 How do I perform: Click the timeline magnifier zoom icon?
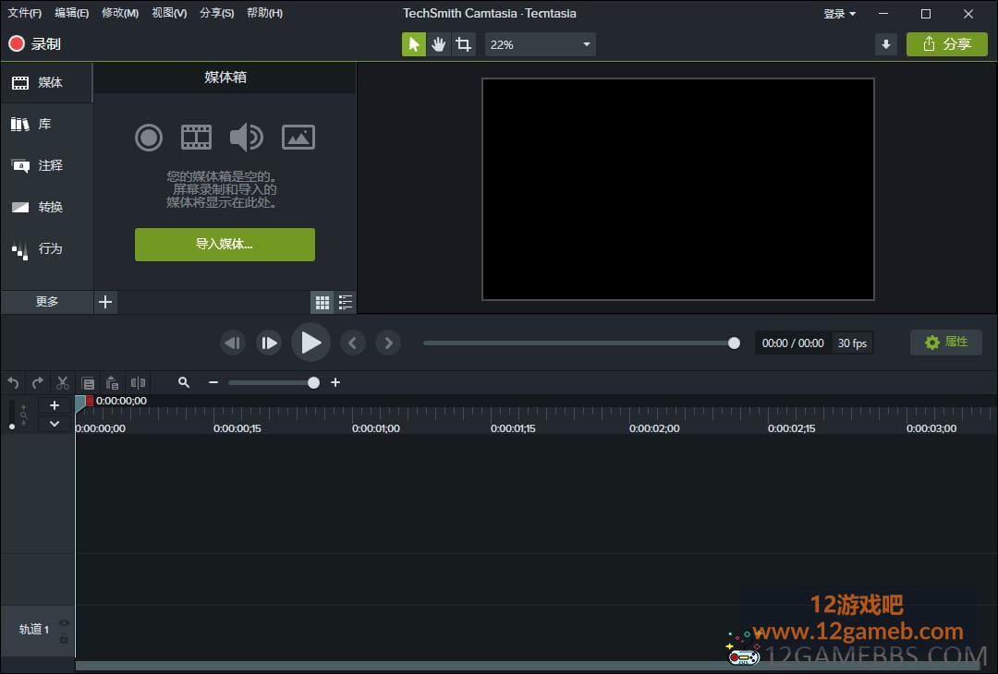[184, 382]
